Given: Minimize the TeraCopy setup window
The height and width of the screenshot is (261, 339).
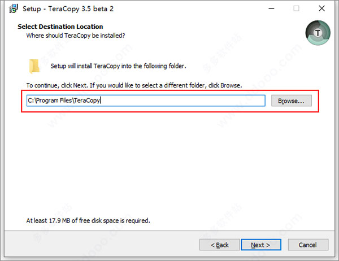Looking at the screenshot, I should click(271, 8).
